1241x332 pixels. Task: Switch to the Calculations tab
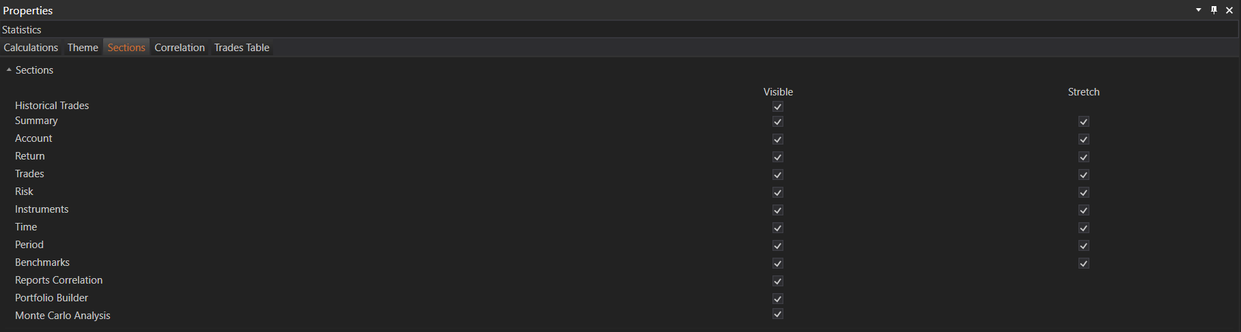point(31,48)
